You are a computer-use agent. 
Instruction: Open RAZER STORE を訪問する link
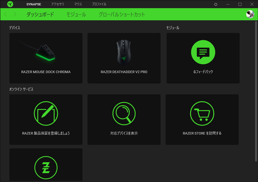pyautogui.click(x=202, y=133)
